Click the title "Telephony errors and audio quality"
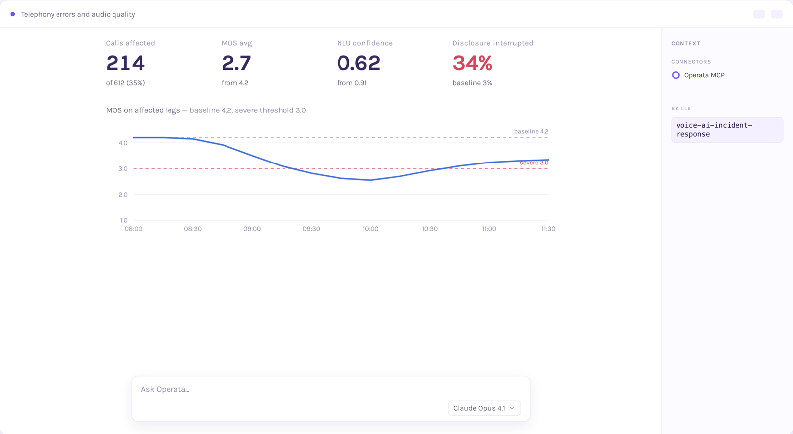 (x=78, y=14)
